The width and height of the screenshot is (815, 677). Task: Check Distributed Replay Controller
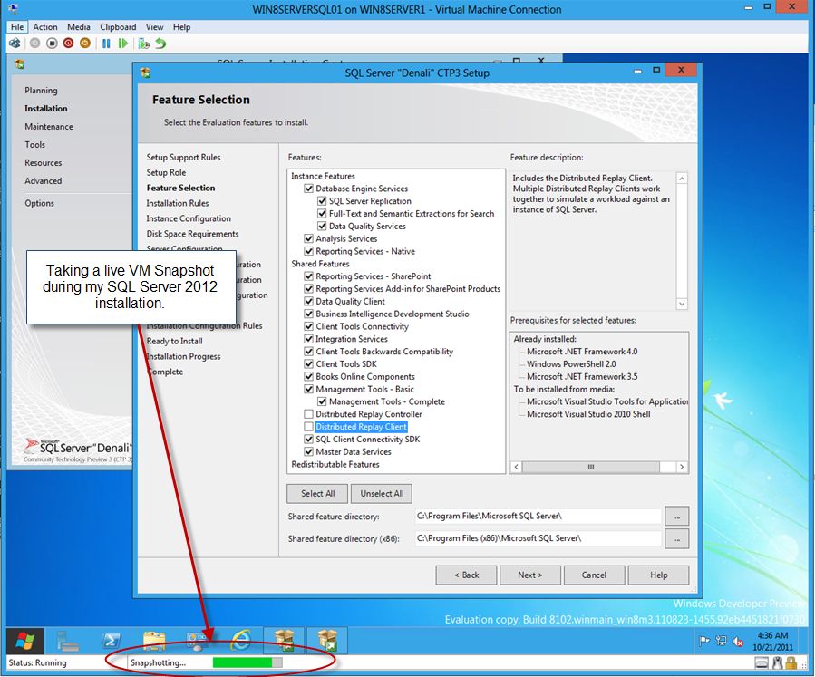308,414
